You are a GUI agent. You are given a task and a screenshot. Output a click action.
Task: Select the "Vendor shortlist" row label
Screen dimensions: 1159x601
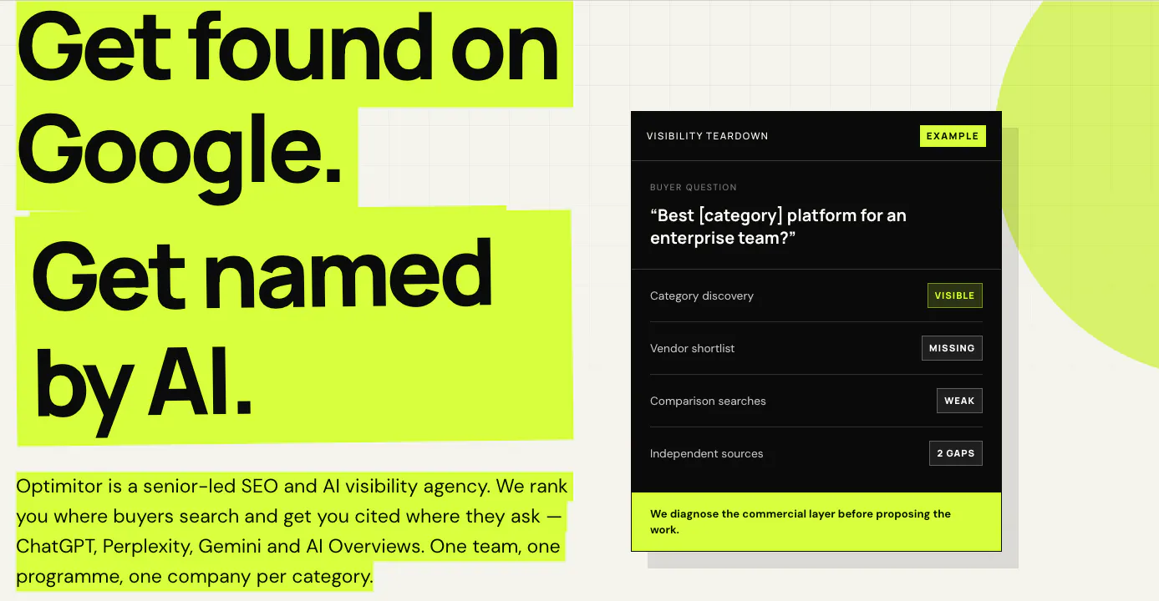[692, 348]
